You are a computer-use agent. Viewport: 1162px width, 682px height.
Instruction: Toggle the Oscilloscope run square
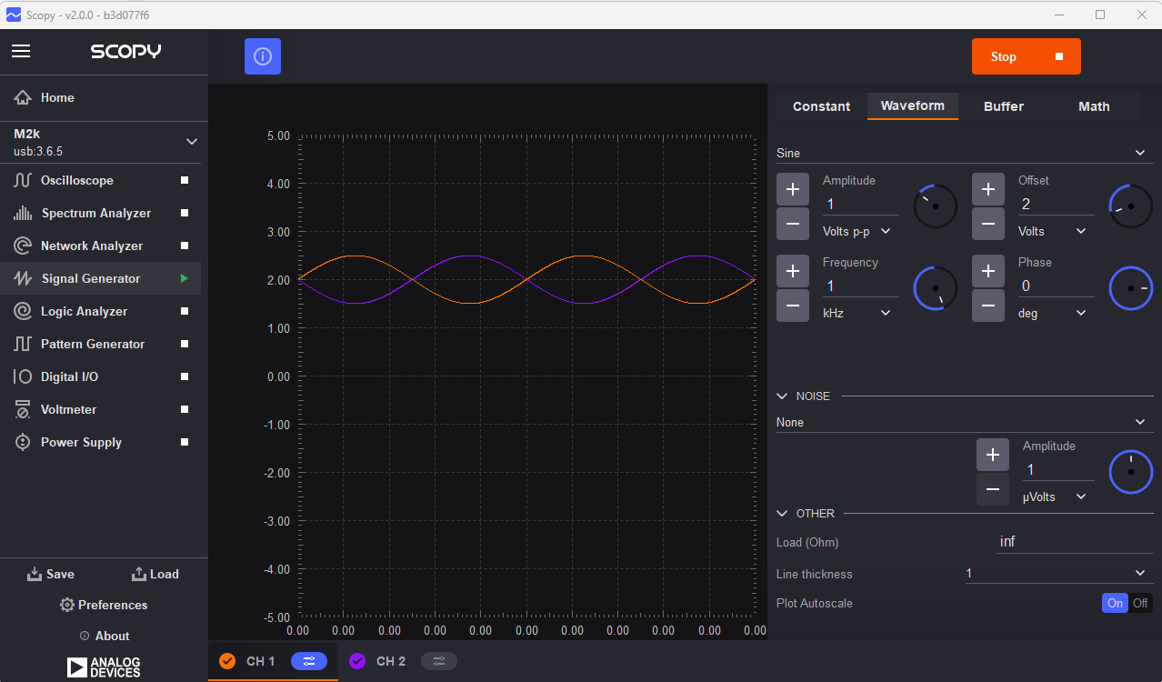click(x=185, y=180)
